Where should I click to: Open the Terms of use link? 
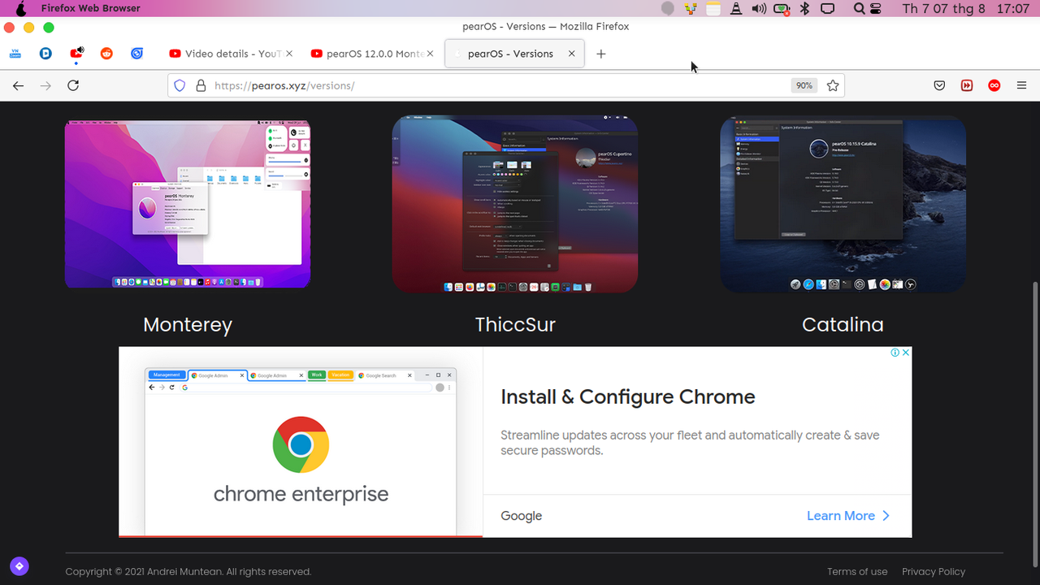click(x=857, y=571)
